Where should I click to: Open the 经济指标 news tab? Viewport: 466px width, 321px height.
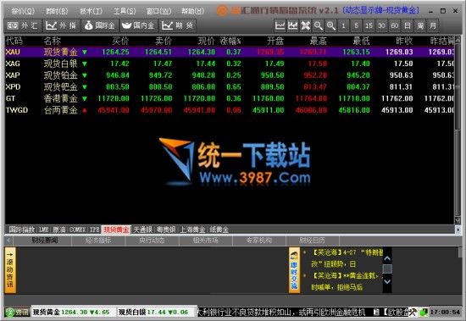tap(98, 241)
